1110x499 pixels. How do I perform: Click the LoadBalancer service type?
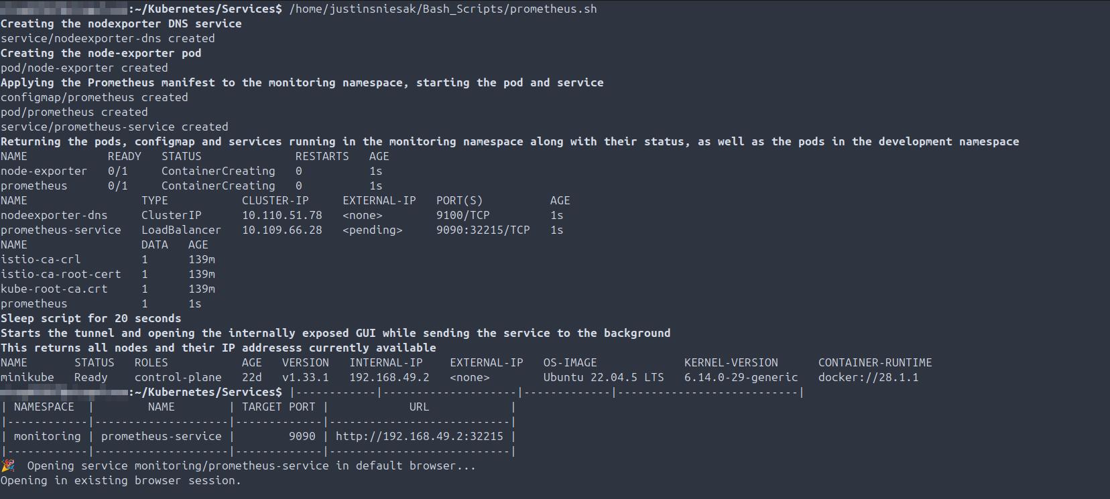[181, 230]
